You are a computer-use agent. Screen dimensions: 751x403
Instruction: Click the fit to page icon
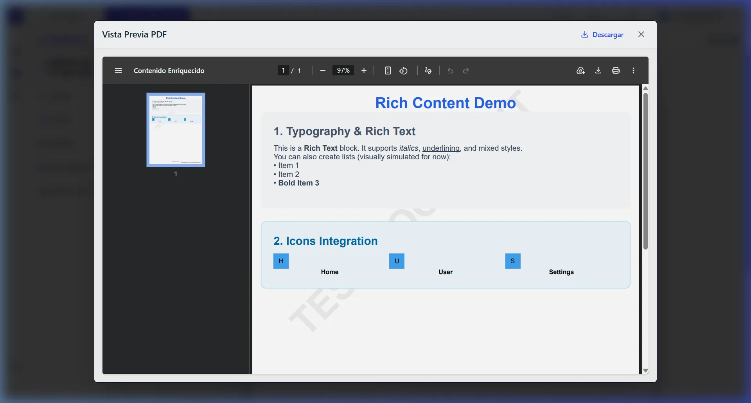point(388,71)
